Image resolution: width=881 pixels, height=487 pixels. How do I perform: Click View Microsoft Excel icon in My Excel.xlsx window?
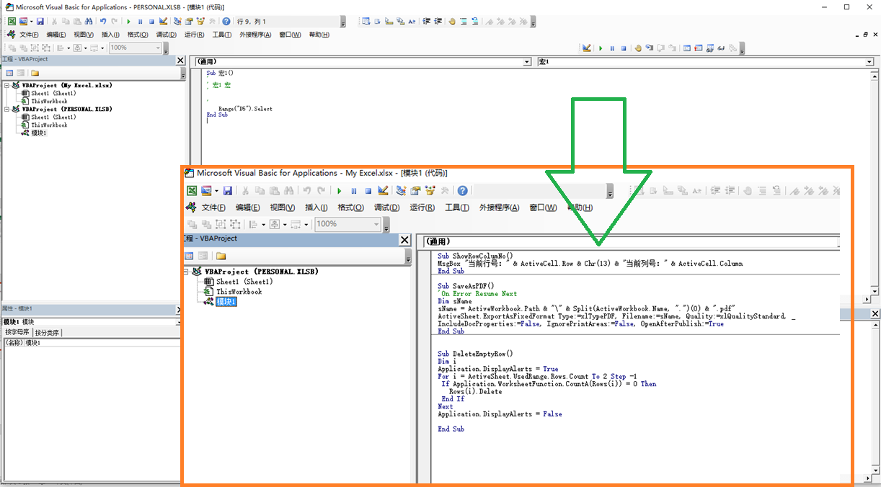coord(192,190)
